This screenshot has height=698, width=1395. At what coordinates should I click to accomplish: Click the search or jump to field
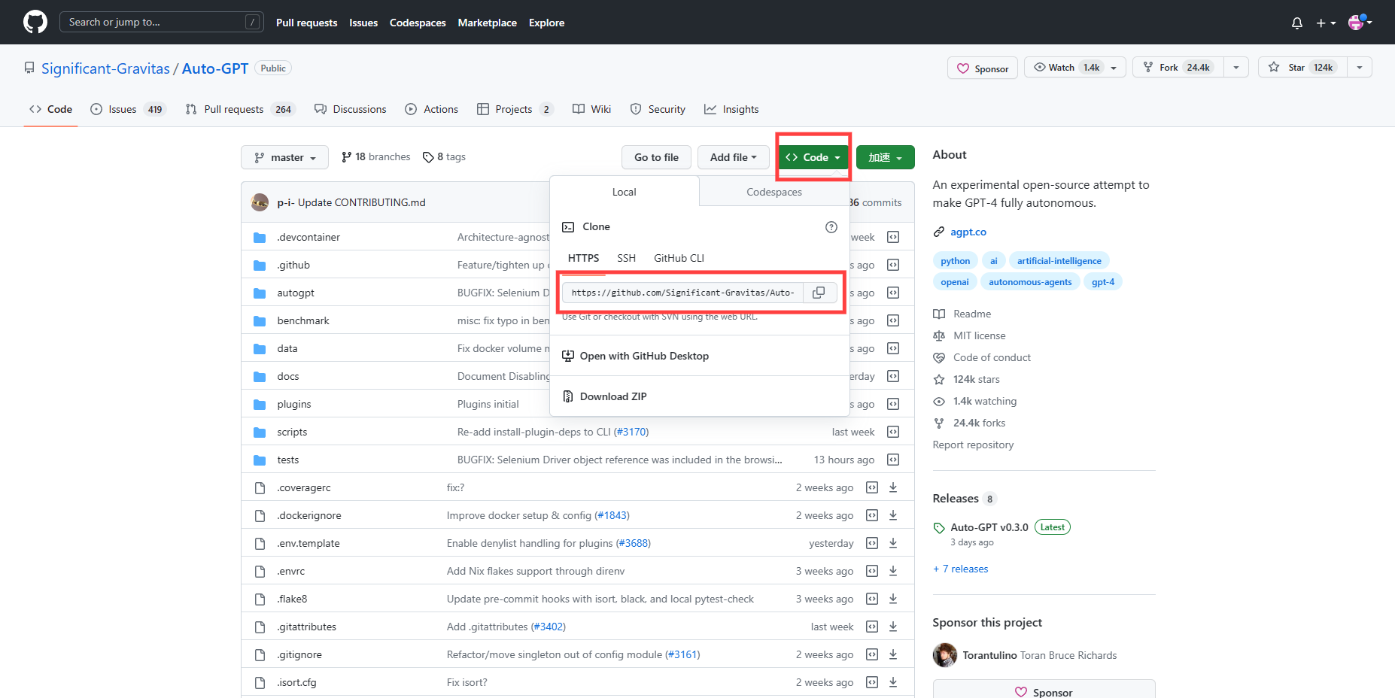[x=162, y=22]
